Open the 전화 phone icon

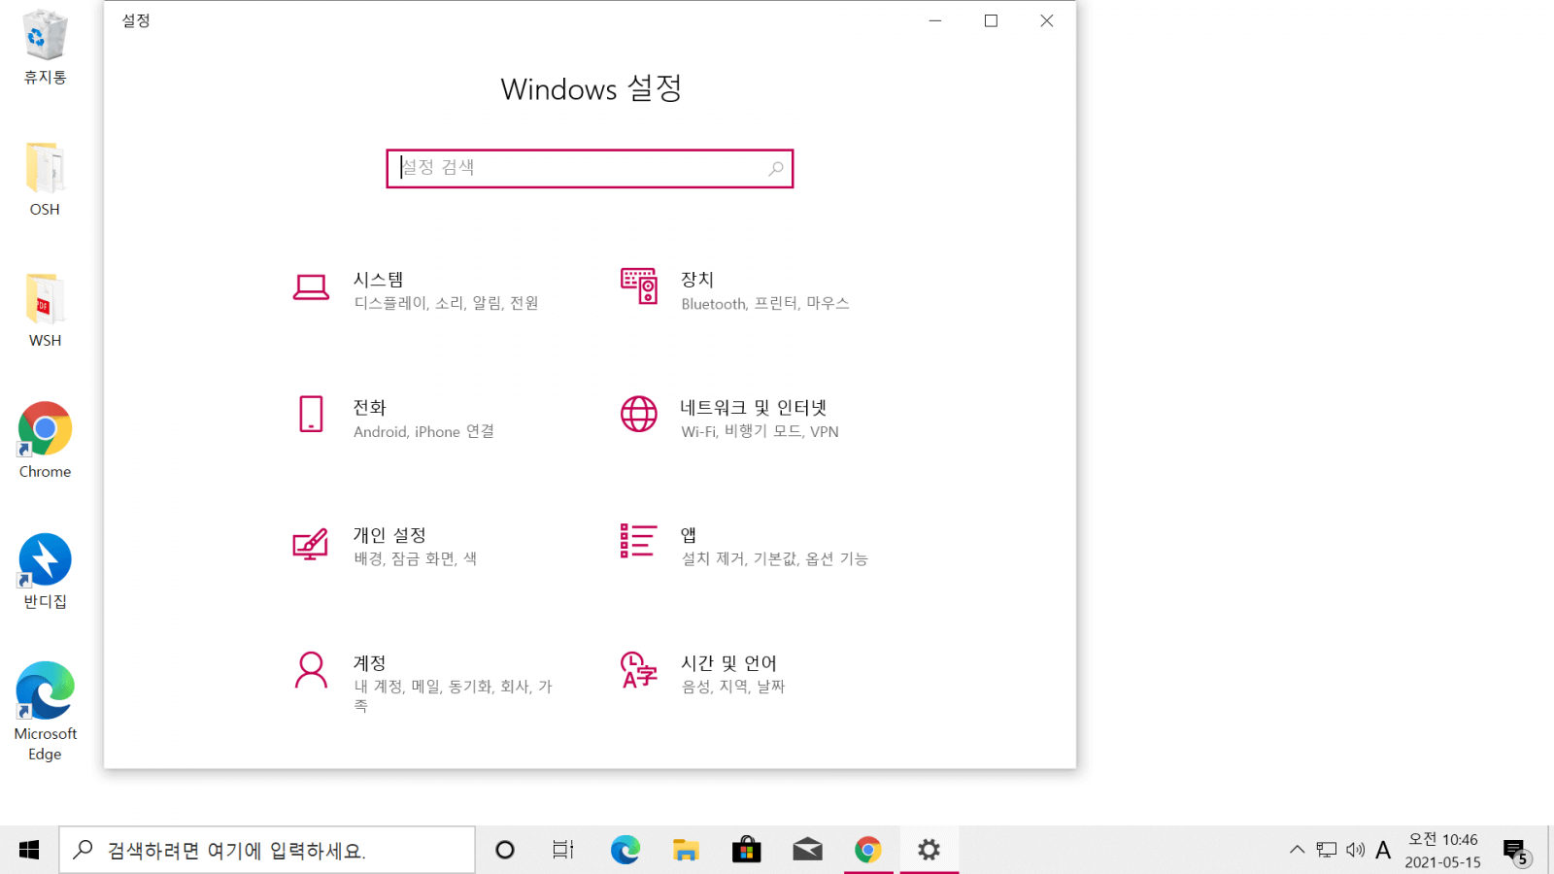(x=311, y=414)
